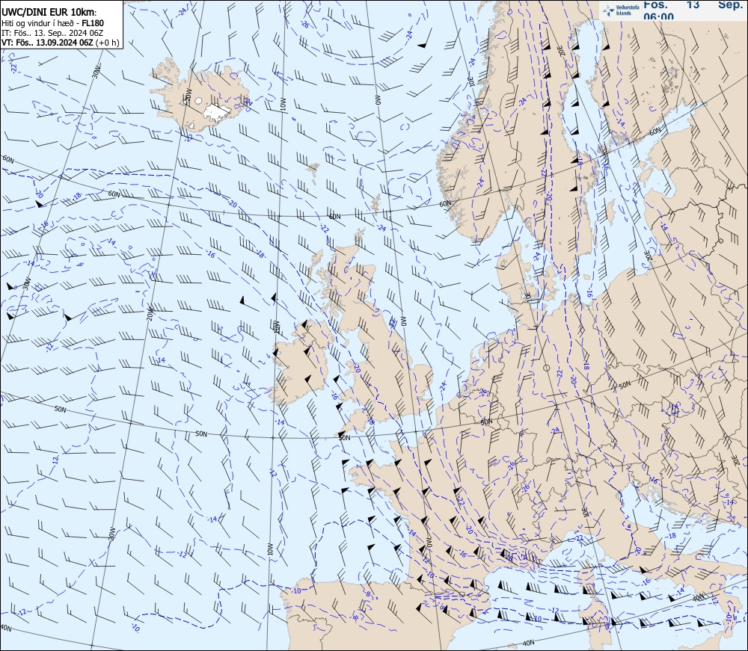
Task: Click the 'VT: Fös.. 13.09.2024 06Z (+0 h)' line
Action: click(x=60, y=43)
